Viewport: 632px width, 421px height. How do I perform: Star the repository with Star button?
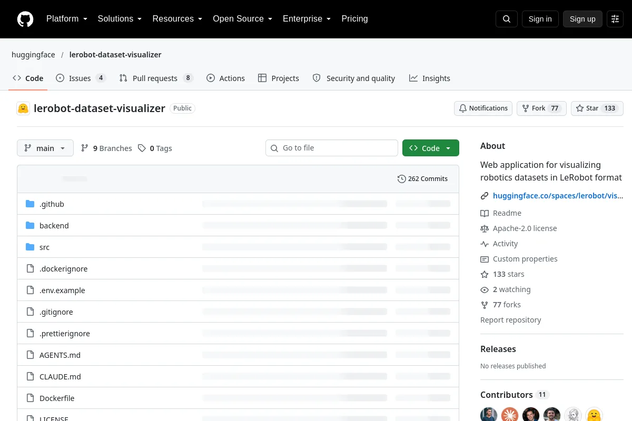pyautogui.click(x=597, y=108)
